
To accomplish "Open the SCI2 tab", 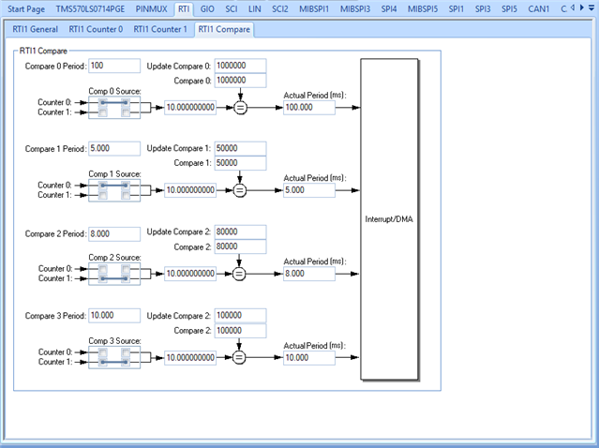I will click(280, 8).
